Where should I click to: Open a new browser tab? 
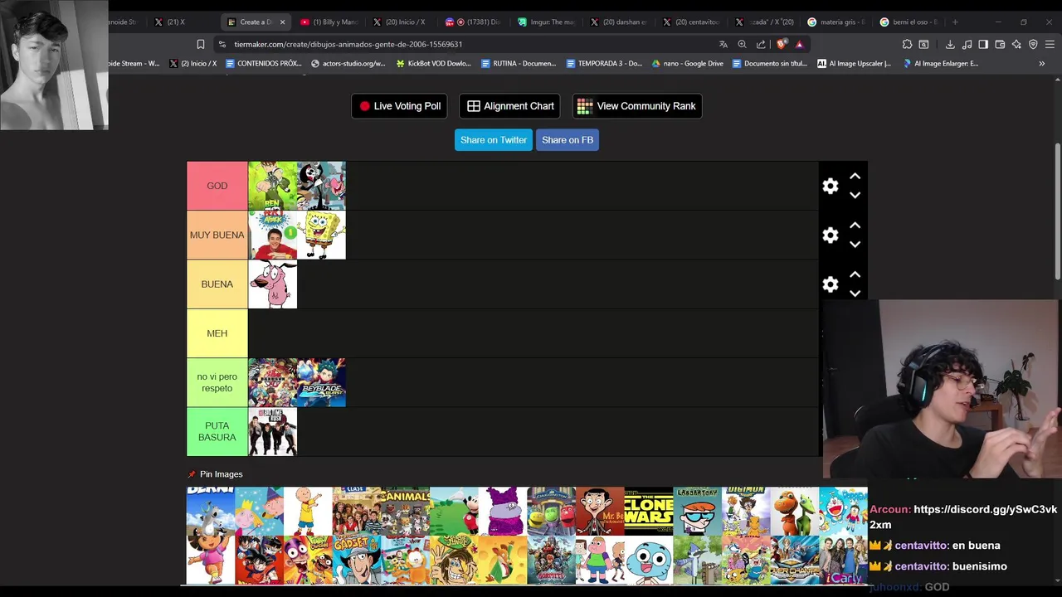click(955, 22)
